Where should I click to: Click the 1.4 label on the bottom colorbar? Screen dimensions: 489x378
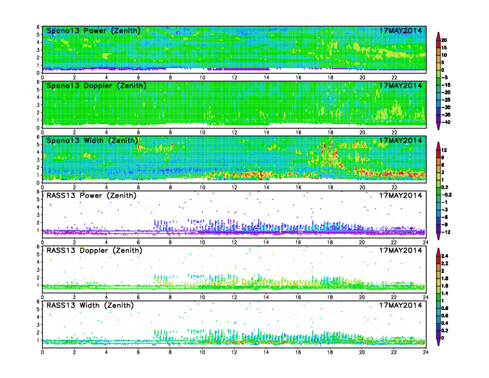(445, 293)
